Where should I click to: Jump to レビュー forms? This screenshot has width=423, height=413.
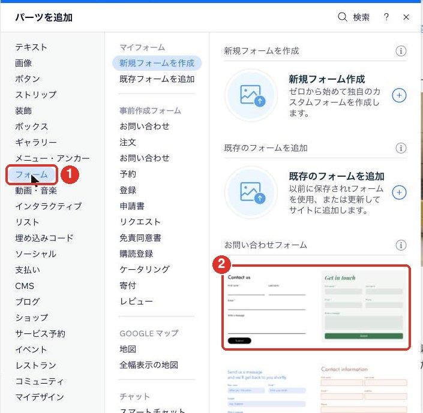pyautogui.click(x=136, y=301)
